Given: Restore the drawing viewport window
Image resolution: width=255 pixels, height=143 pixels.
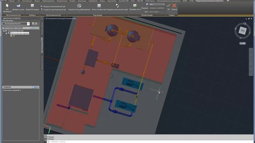Looking at the screenshot, I should point(249,19).
